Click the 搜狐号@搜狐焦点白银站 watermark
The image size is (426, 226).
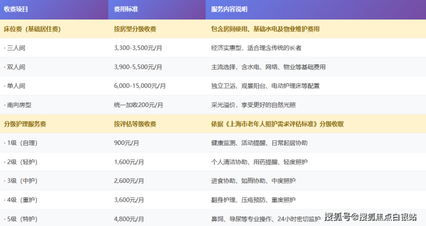point(371,217)
